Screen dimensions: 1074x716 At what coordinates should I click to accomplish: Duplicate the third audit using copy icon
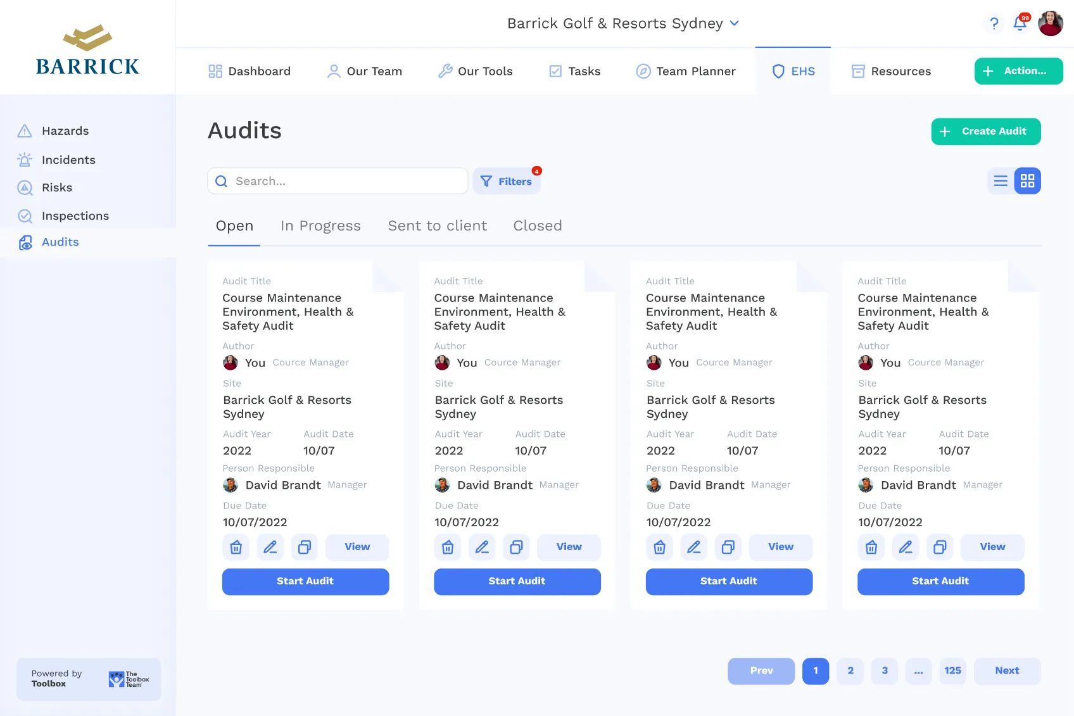[x=728, y=547]
